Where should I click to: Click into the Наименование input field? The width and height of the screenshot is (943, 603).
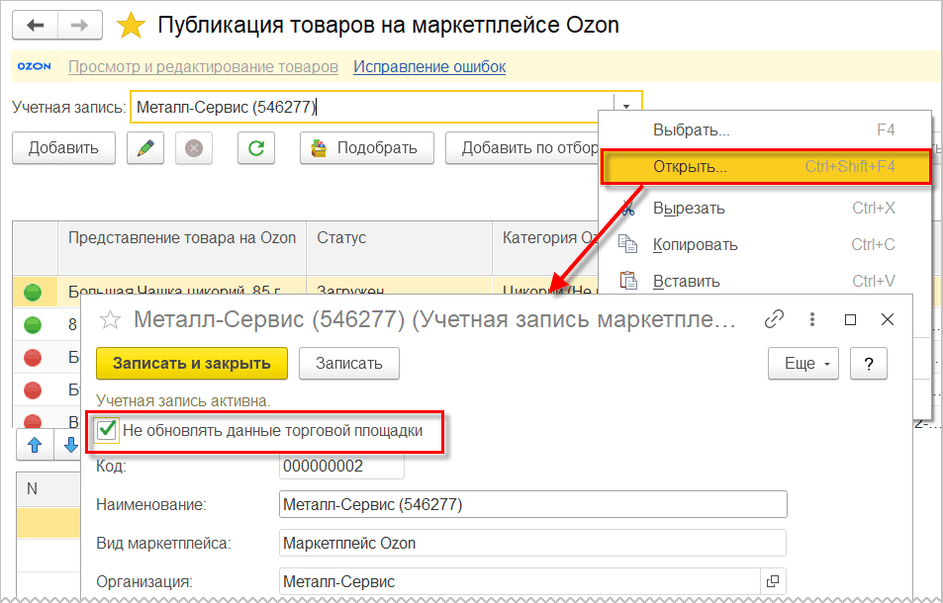(x=532, y=504)
